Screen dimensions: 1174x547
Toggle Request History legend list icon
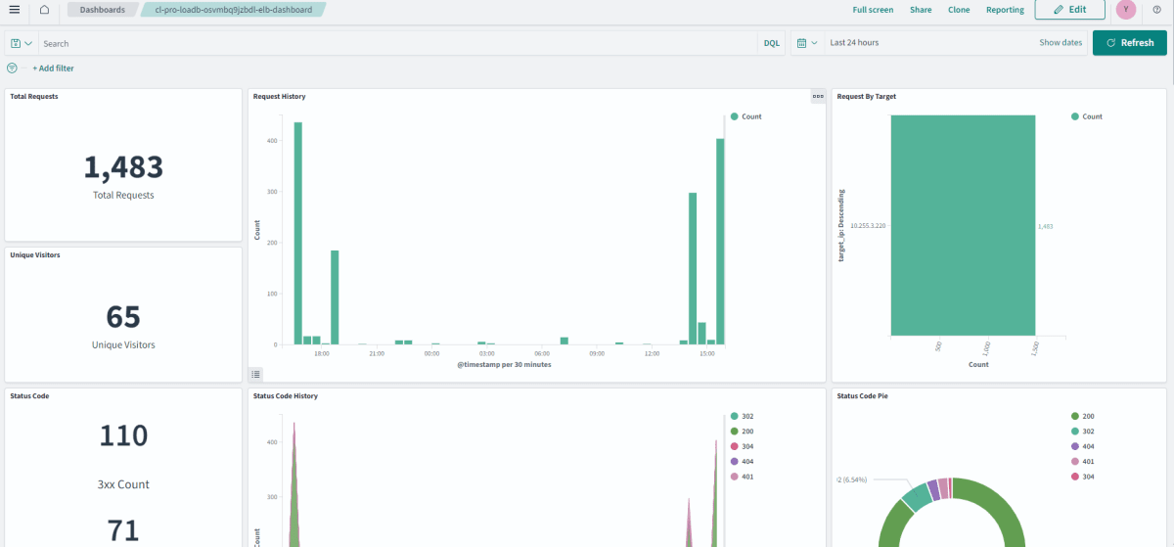point(255,374)
